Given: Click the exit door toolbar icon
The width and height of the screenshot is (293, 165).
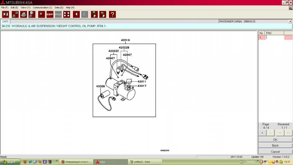Looking at the screenshot, I should [6, 14].
